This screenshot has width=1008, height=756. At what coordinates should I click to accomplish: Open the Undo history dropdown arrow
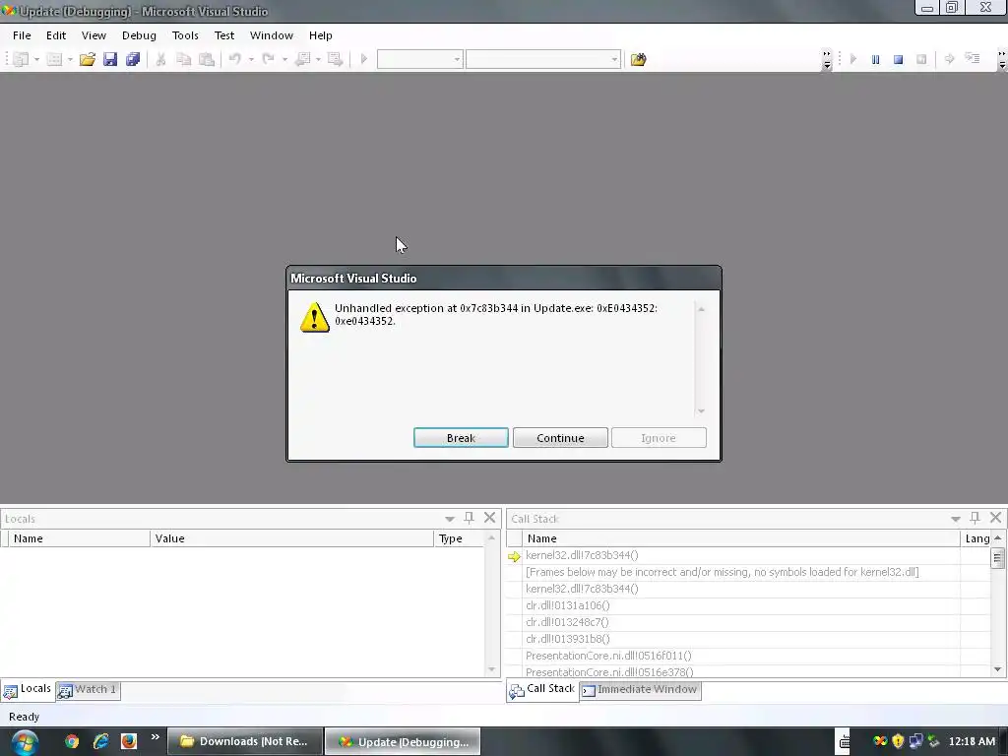click(x=251, y=60)
